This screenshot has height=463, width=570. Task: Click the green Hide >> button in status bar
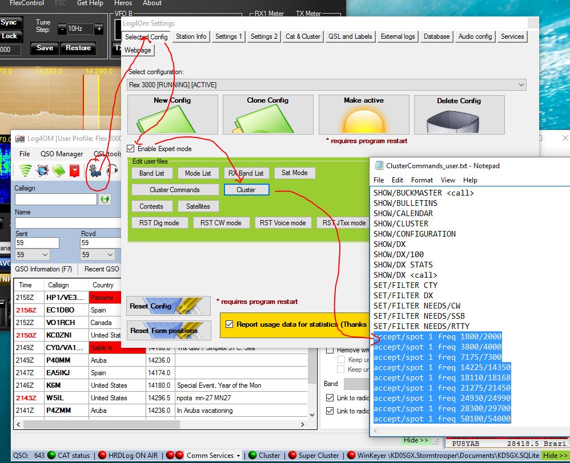point(555,455)
